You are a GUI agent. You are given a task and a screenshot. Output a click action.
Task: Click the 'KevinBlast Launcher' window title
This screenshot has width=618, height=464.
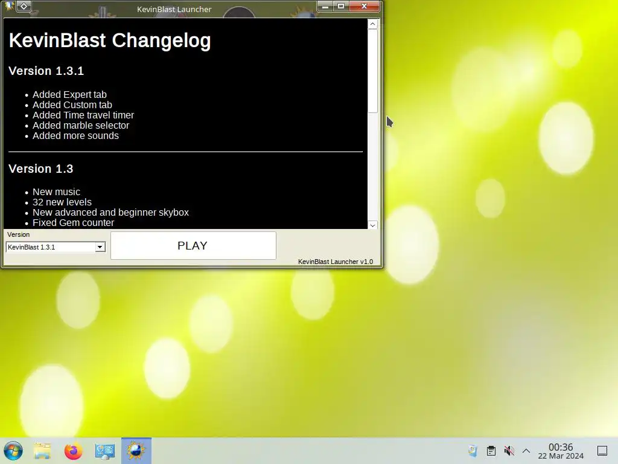pyautogui.click(x=174, y=9)
